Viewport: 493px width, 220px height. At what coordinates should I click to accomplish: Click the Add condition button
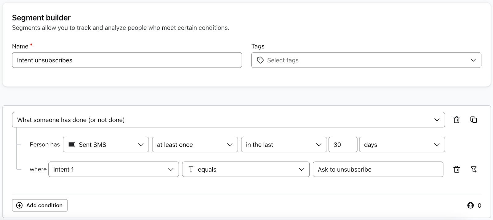(x=40, y=205)
